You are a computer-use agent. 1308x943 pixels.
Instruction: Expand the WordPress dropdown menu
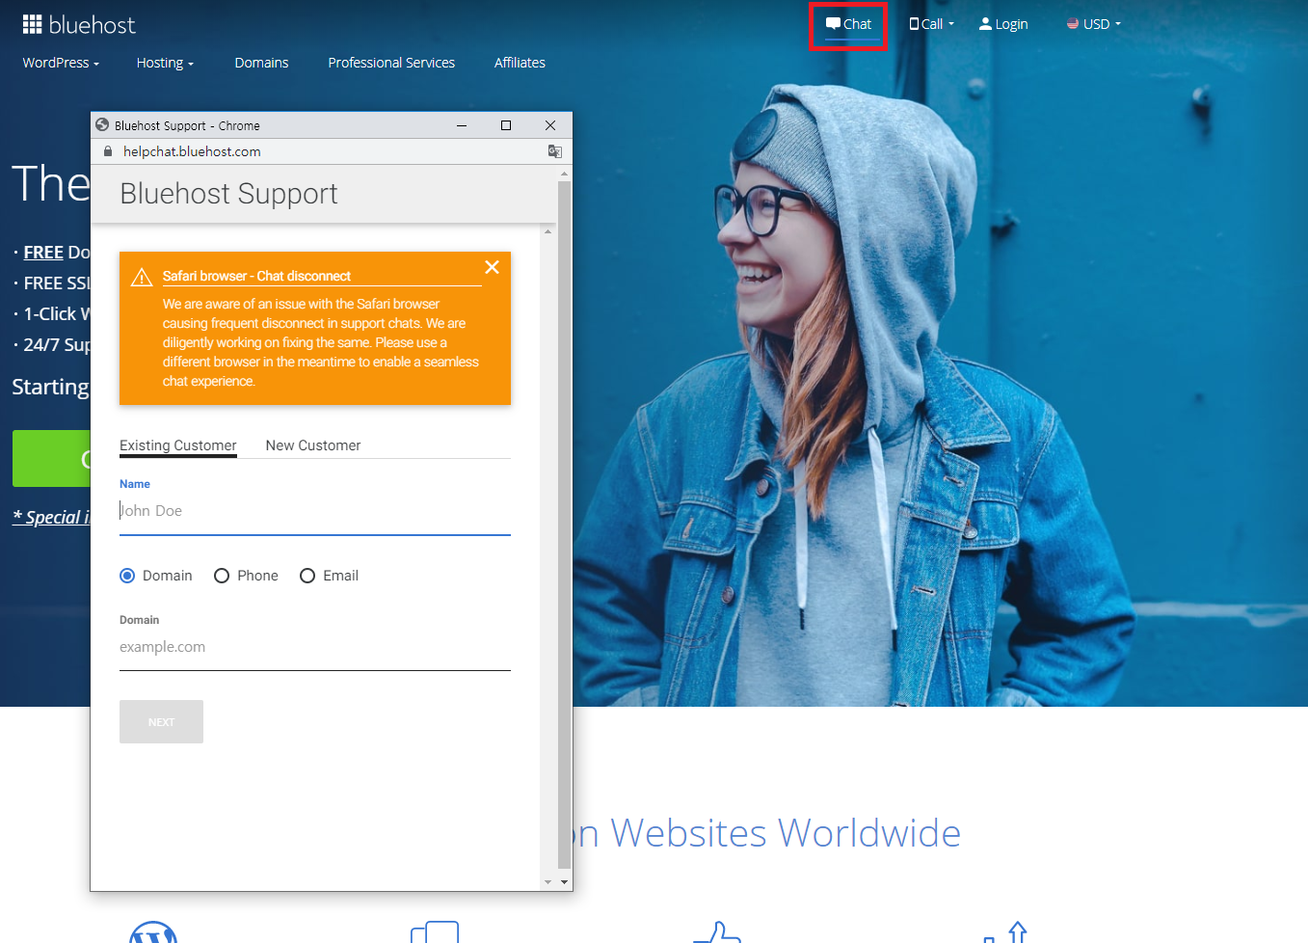[x=61, y=63]
